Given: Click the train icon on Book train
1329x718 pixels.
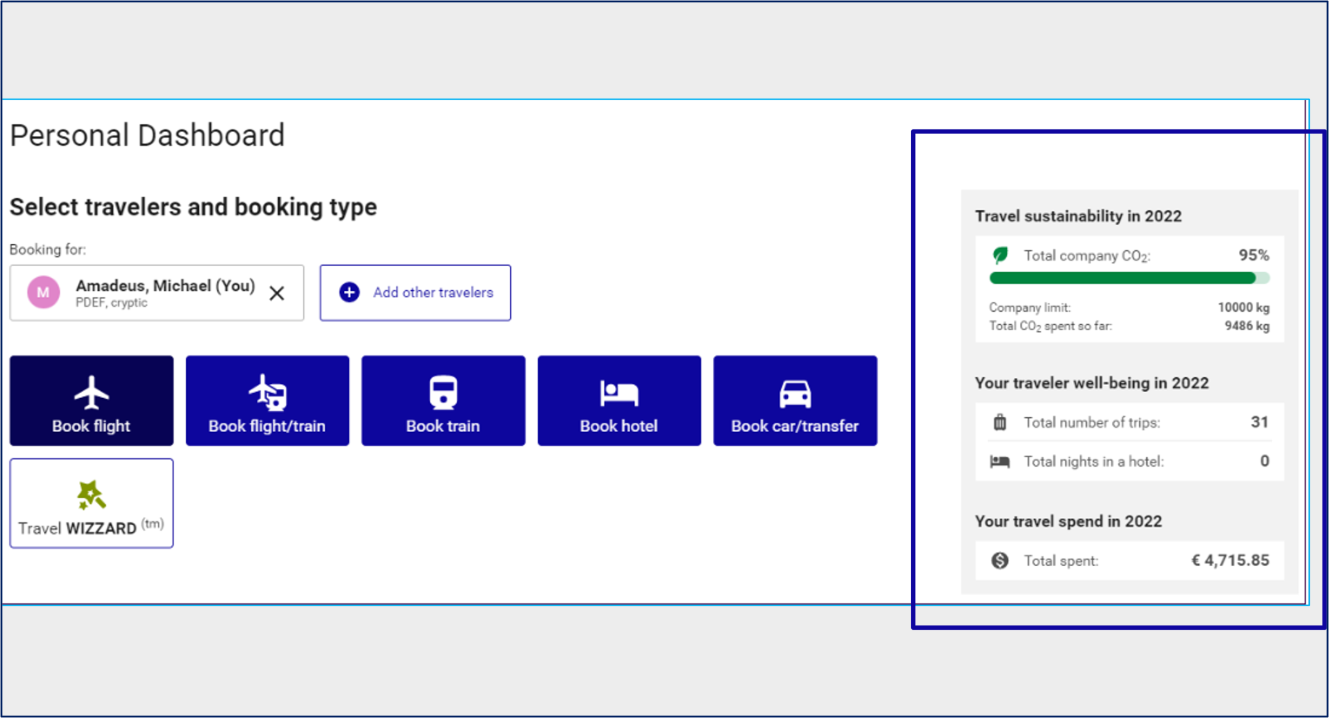Looking at the screenshot, I should [443, 392].
